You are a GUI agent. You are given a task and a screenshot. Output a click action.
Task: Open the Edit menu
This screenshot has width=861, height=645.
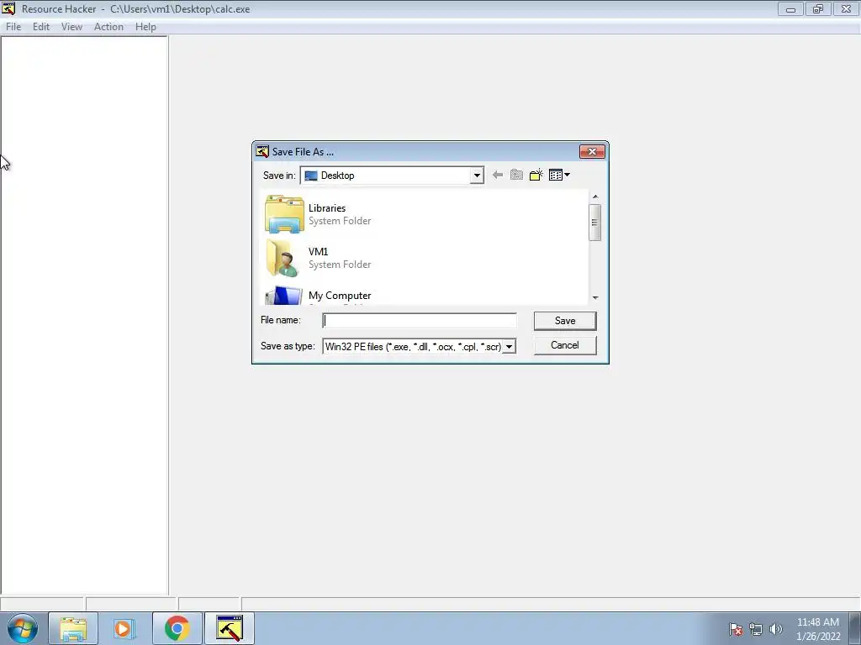pos(40,26)
